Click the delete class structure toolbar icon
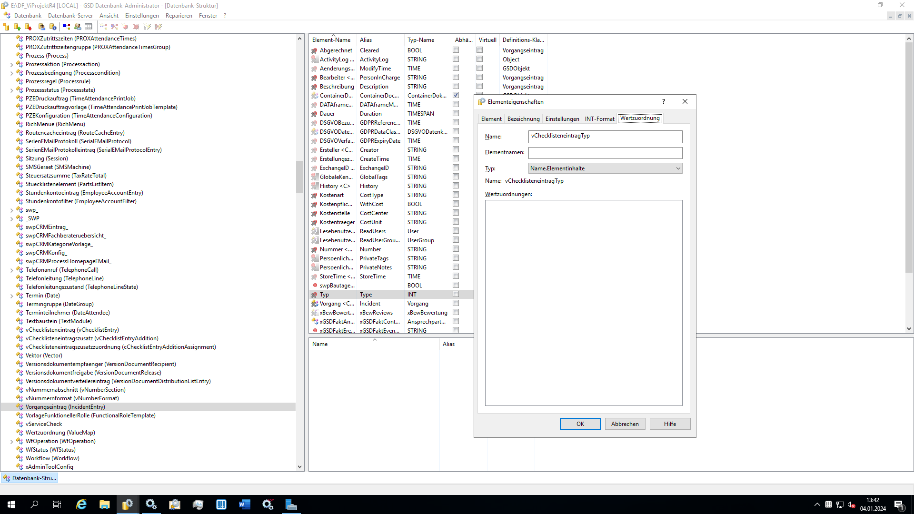Image resolution: width=914 pixels, height=514 pixels. pyautogui.click(x=114, y=27)
